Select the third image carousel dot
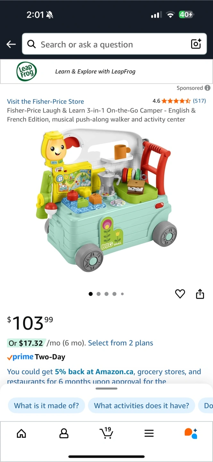 (106, 294)
